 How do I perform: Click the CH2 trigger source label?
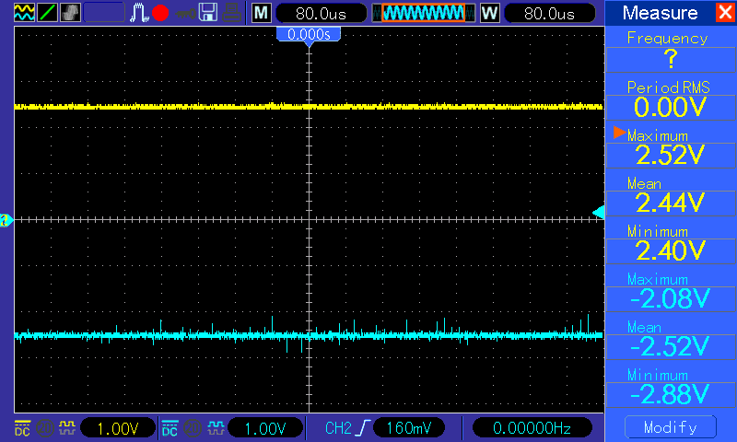pos(338,428)
